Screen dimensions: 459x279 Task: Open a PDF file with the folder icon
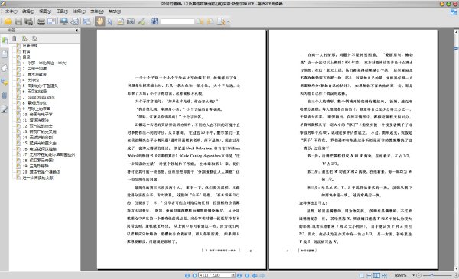coord(8,21)
